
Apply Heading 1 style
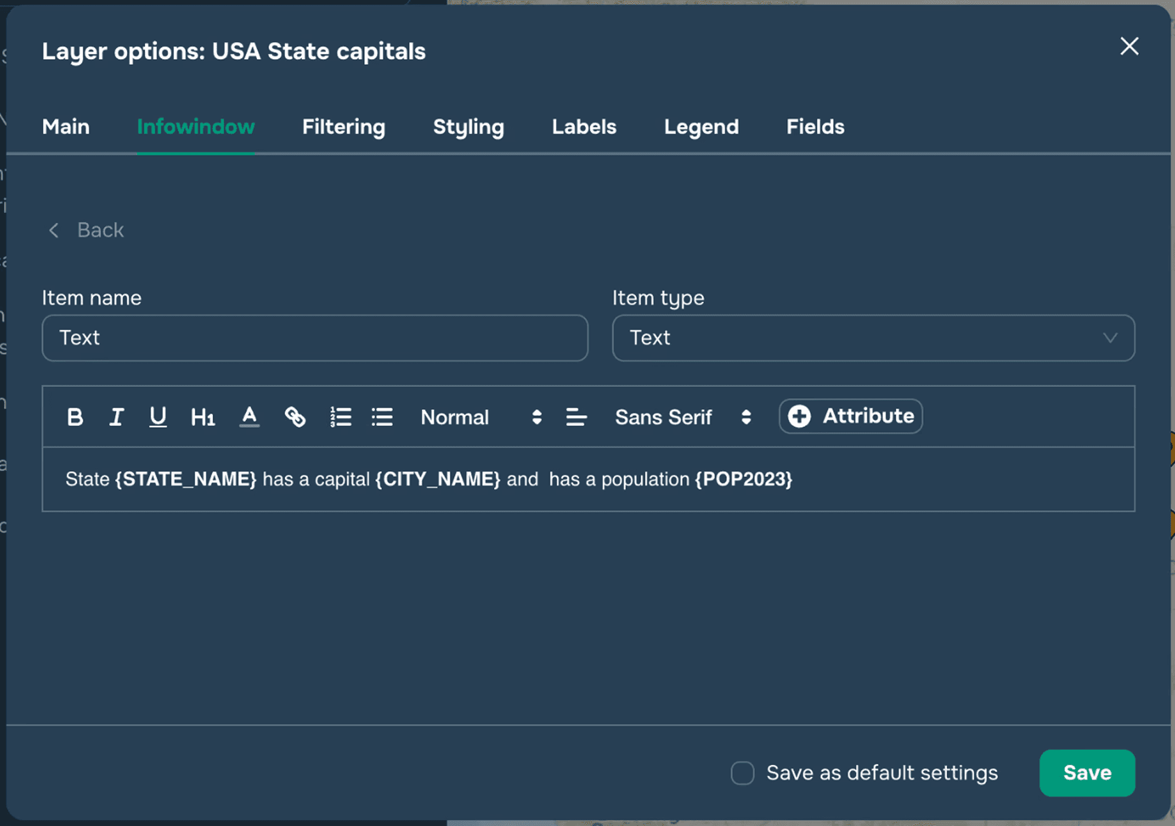coord(203,417)
